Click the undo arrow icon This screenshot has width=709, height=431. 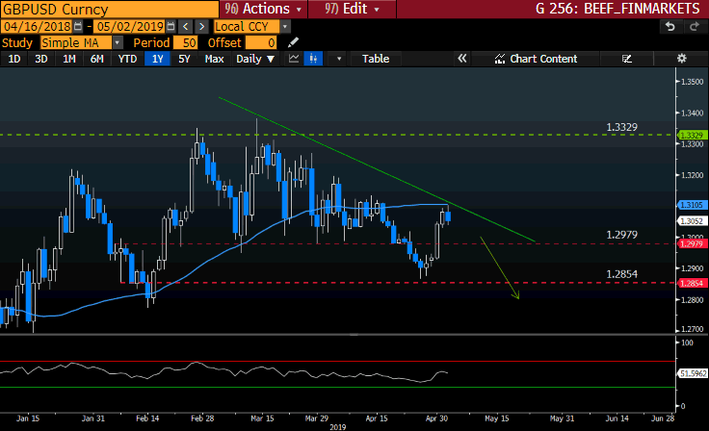(670, 27)
